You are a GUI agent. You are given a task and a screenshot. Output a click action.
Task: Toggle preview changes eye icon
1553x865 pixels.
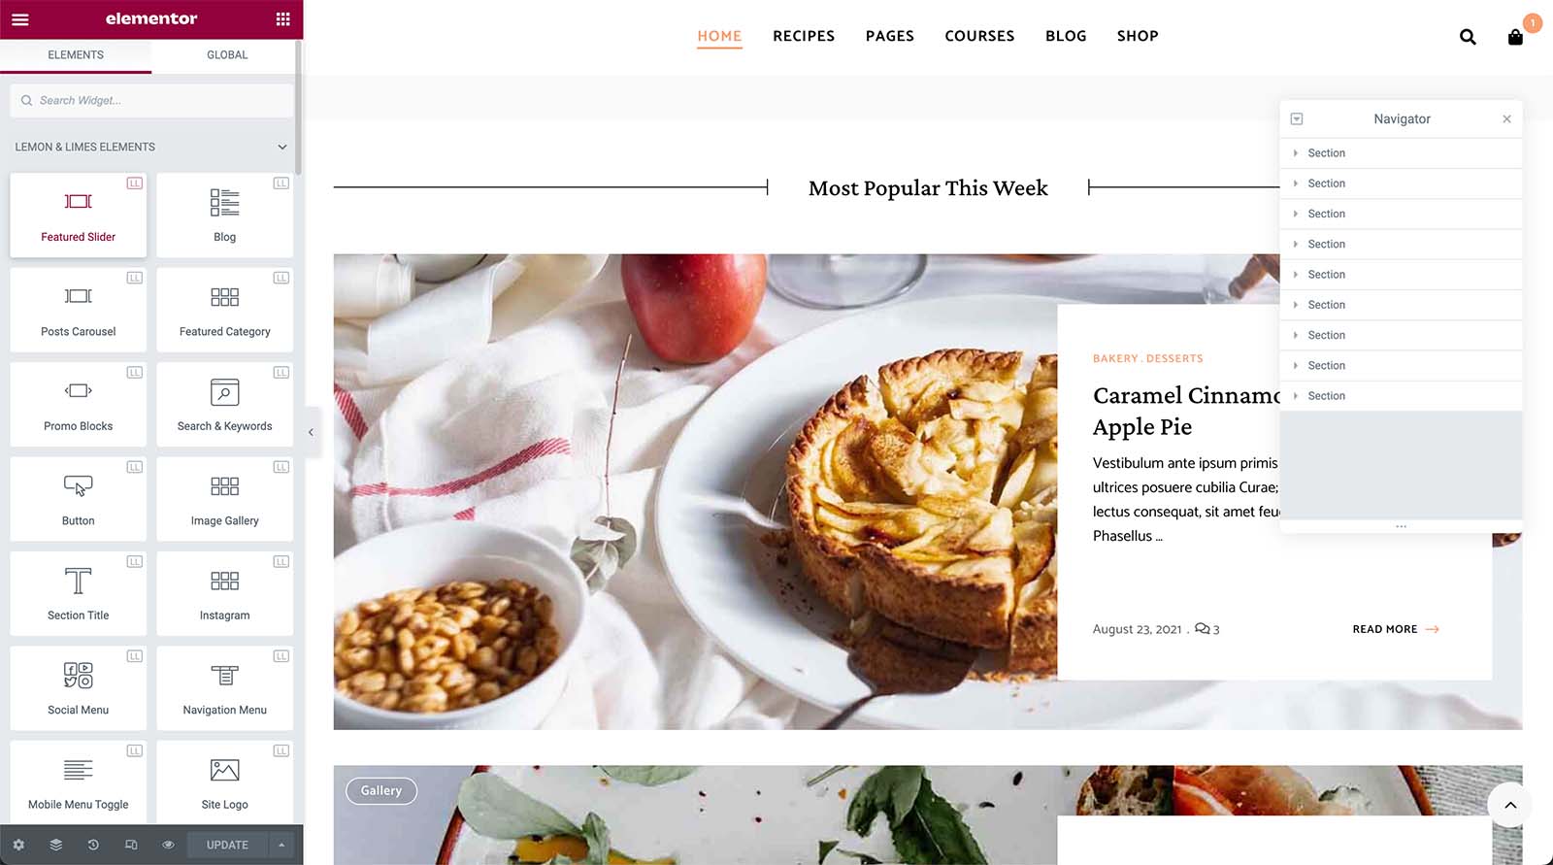(168, 845)
